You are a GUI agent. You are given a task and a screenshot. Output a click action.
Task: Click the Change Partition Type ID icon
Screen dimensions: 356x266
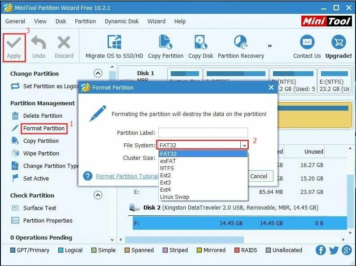point(15,166)
